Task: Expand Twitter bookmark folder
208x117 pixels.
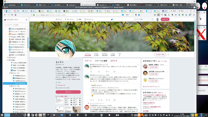Action: pyautogui.click(x=8, y=58)
